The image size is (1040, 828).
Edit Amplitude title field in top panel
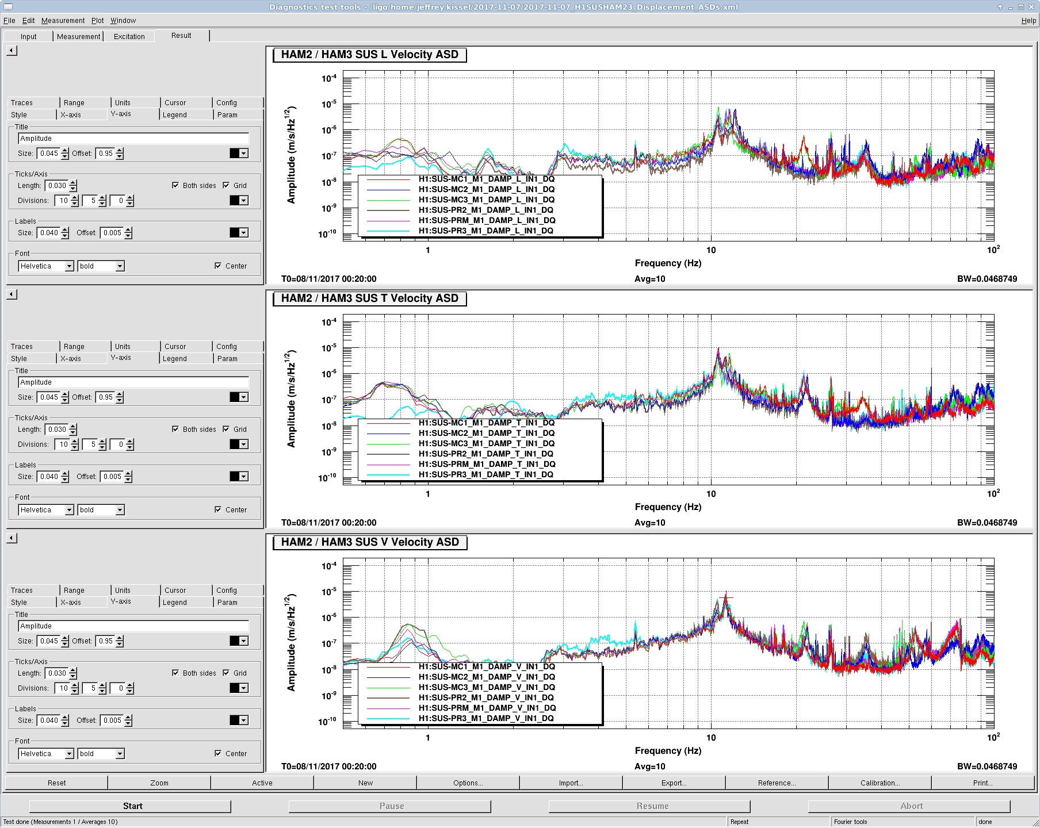[x=133, y=139]
